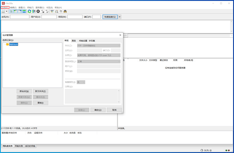Click the 优先级 queue column header
Screen dimensions: 234x153
click(72, 133)
